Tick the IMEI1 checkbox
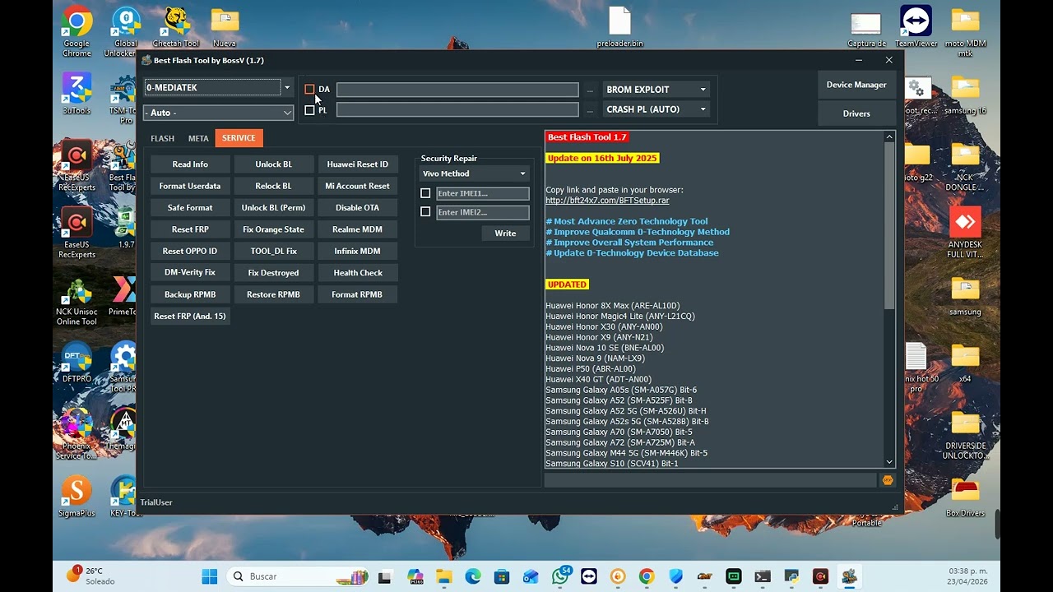1053x592 pixels. (x=425, y=193)
